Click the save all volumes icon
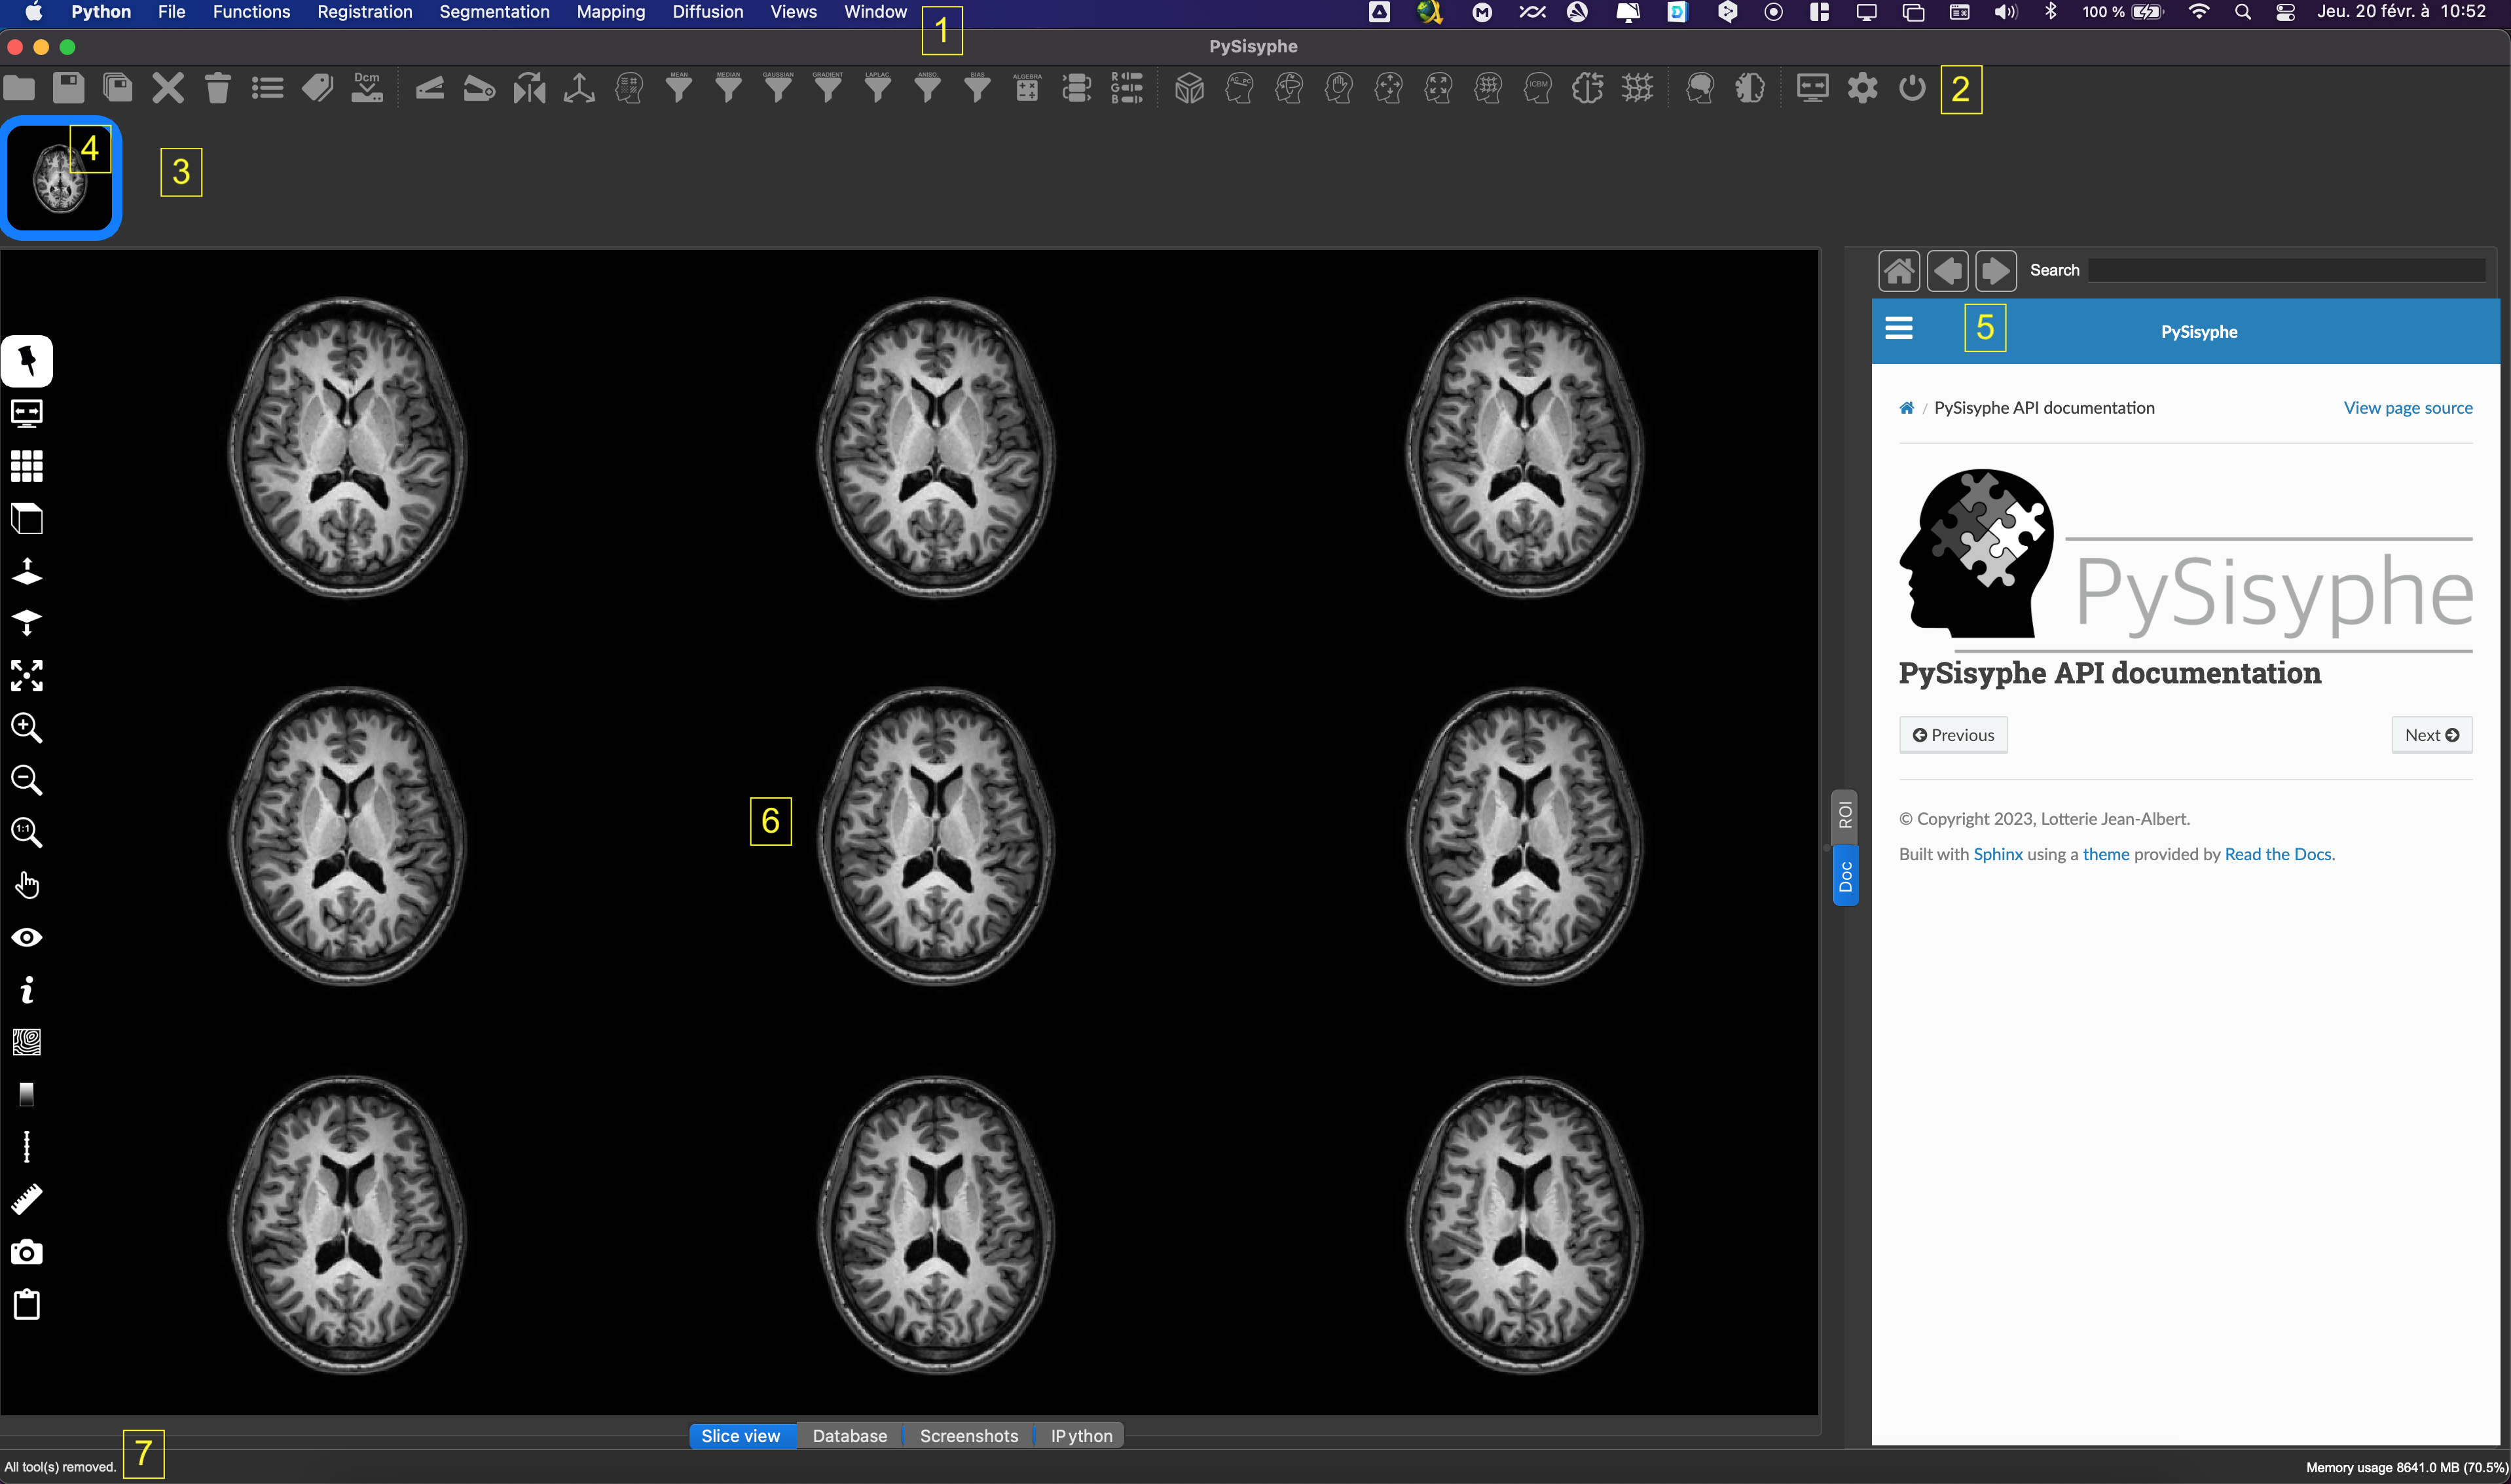This screenshot has width=2511, height=1484. (x=118, y=88)
